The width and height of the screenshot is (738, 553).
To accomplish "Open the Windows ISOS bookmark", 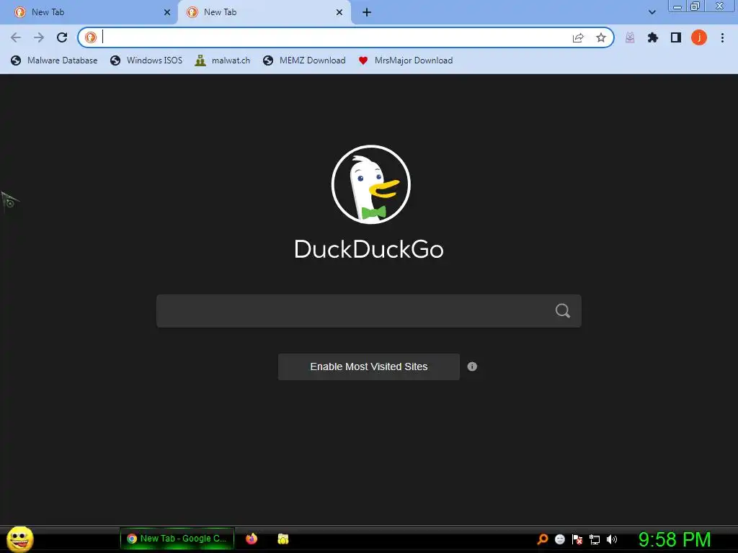I will tap(146, 60).
